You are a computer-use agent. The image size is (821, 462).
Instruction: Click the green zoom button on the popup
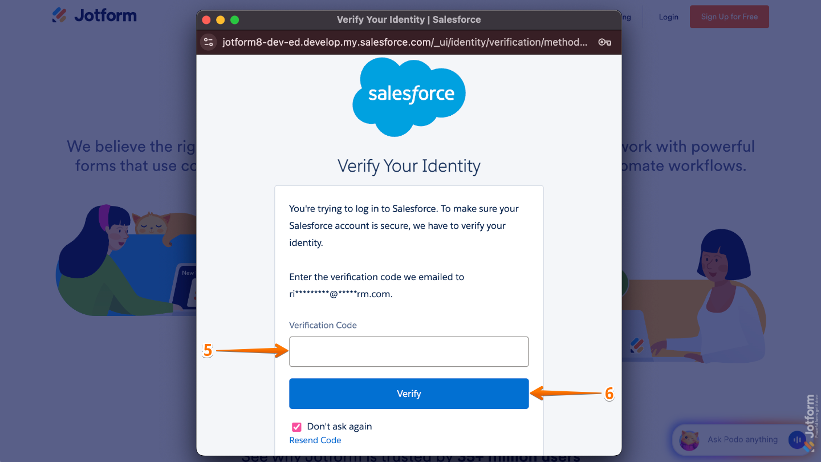pyautogui.click(x=234, y=19)
